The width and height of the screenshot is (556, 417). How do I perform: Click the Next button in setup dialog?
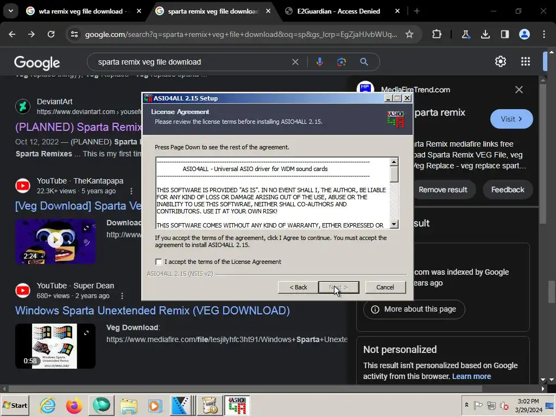pyautogui.click(x=339, y=287)
